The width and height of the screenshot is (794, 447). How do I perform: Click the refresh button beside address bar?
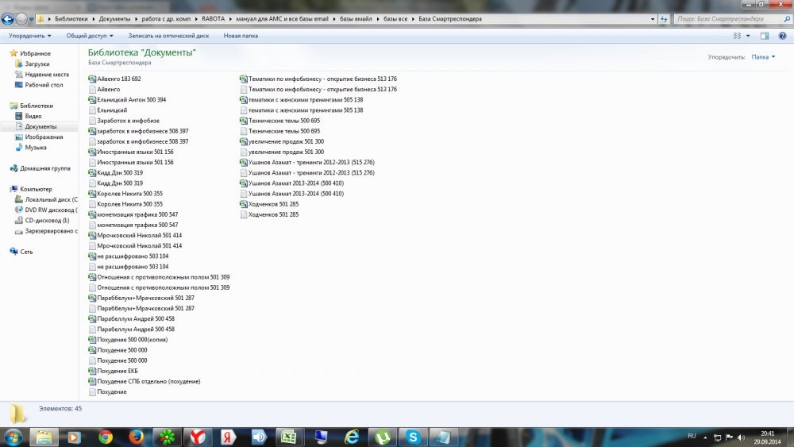(x=664, y=19)
